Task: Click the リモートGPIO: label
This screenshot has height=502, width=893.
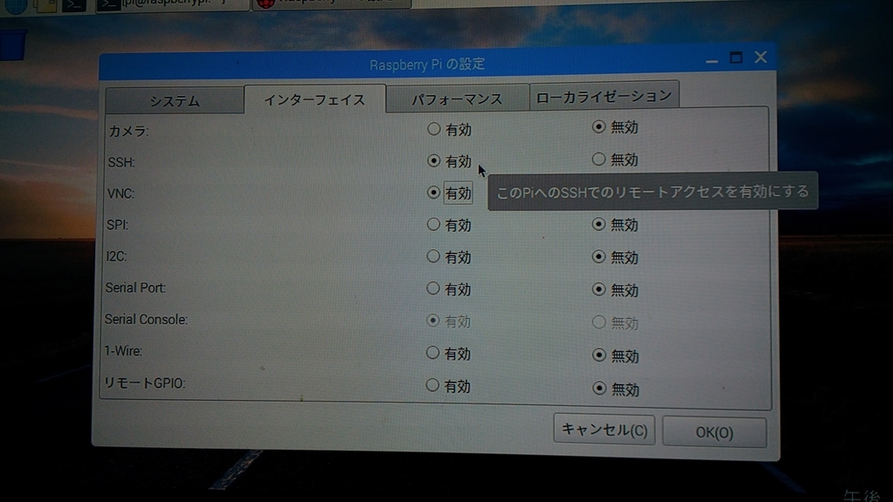Action: [145, 383]
